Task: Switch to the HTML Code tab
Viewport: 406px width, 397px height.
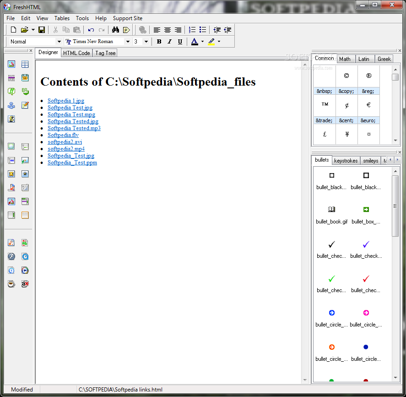Action: click(76, 53)
